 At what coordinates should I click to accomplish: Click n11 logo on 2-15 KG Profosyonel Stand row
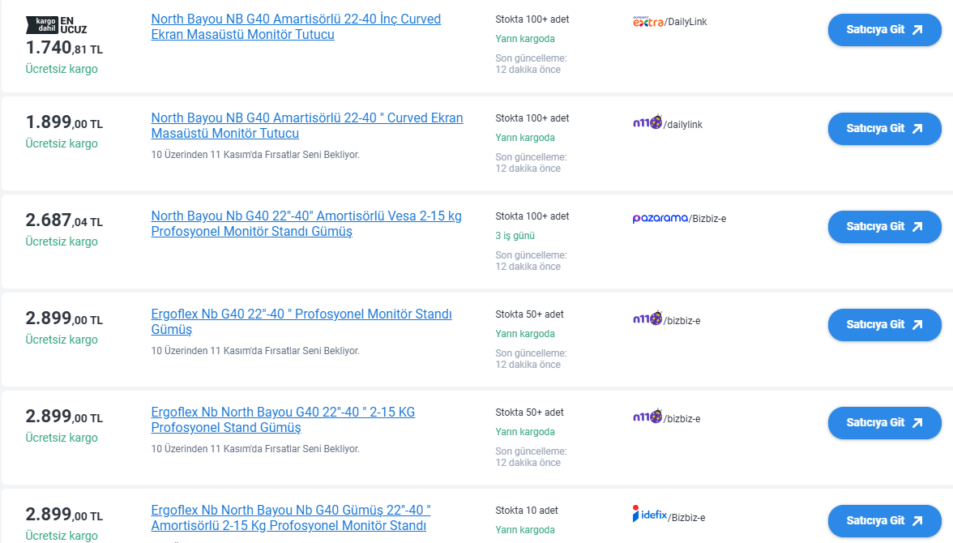pos(647,417)
